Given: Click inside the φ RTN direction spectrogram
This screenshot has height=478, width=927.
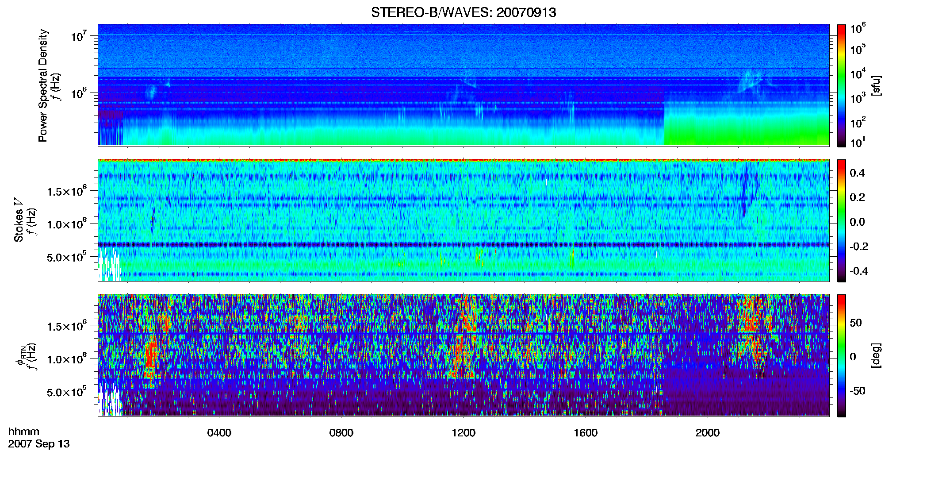Looking at the screenshot, I should click(x=463, y=355).
